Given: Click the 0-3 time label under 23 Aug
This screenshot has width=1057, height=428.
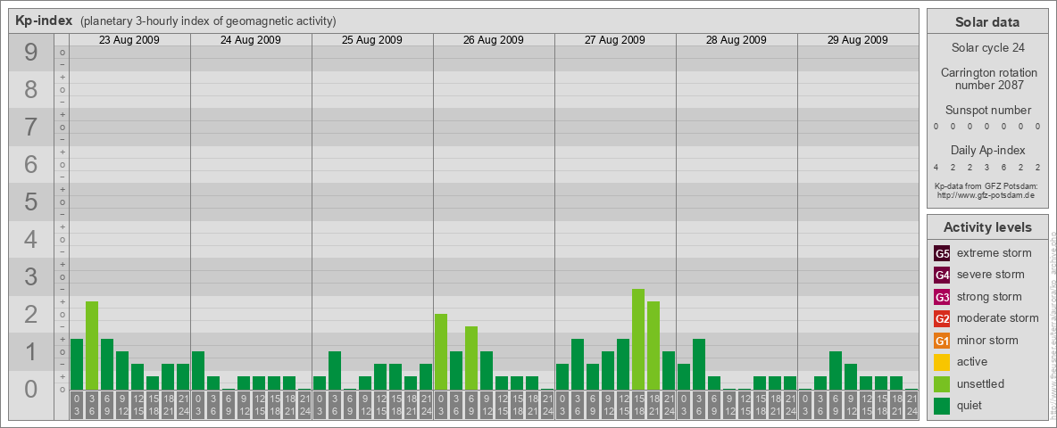Looking at the screenshot, I should pos(77,405).
